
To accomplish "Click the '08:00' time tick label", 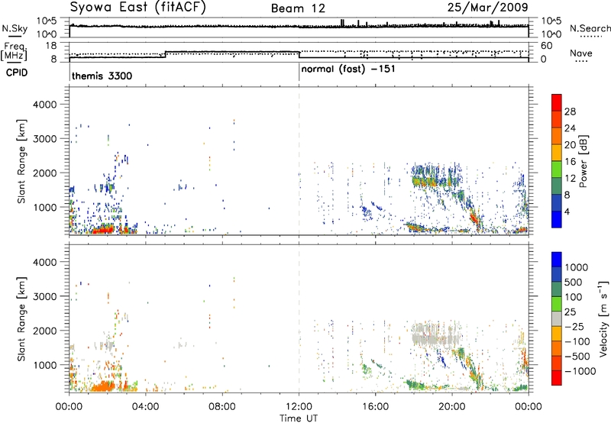I will 222,407.
